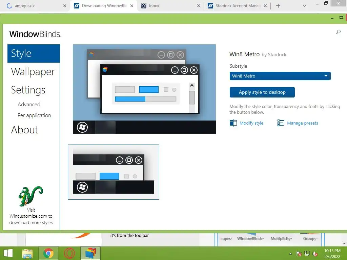Close the Downloading WindowBlinds tab
The height and width of the screenshot is (260, 347).
point(132,6)
